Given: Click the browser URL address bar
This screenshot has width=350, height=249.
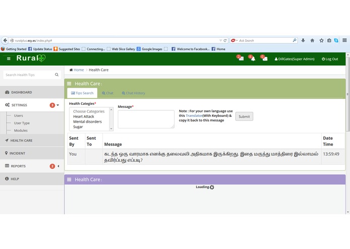Looking at the screenshot, I should pyautogui.click(x=116, y=40).
